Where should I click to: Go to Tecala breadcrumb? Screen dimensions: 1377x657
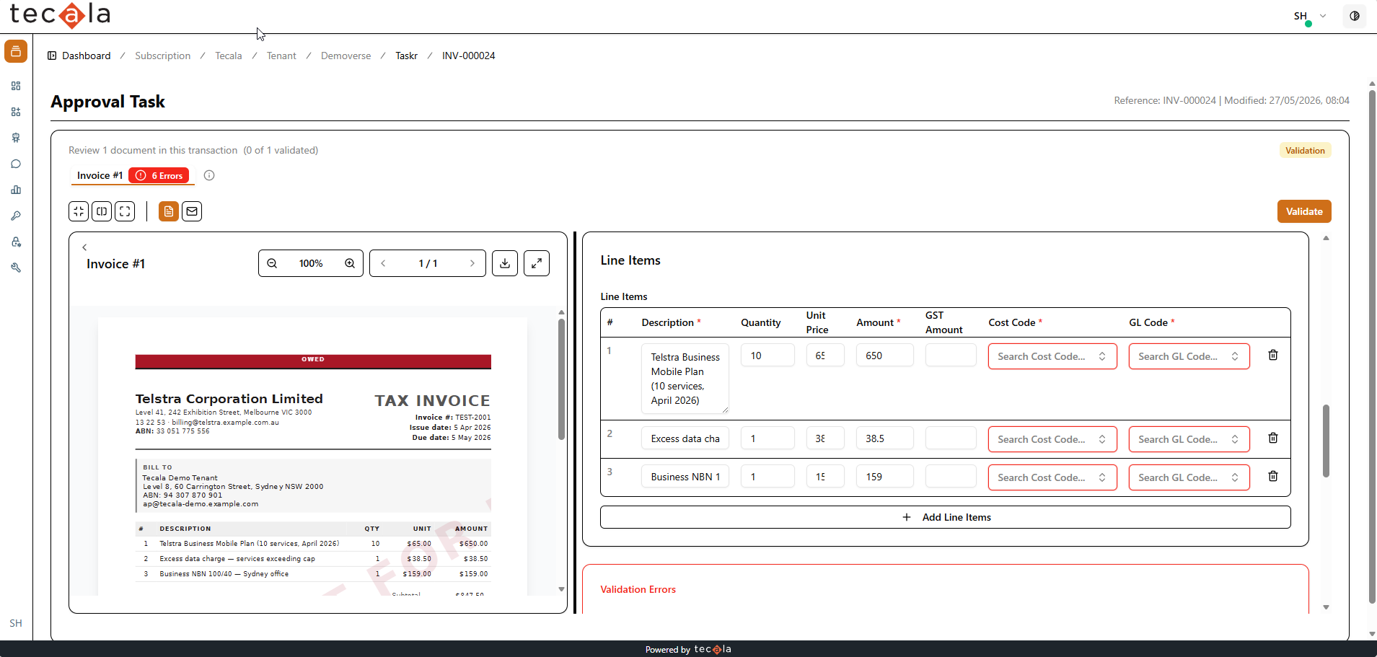pyautogui.click(x=229, y=56)
